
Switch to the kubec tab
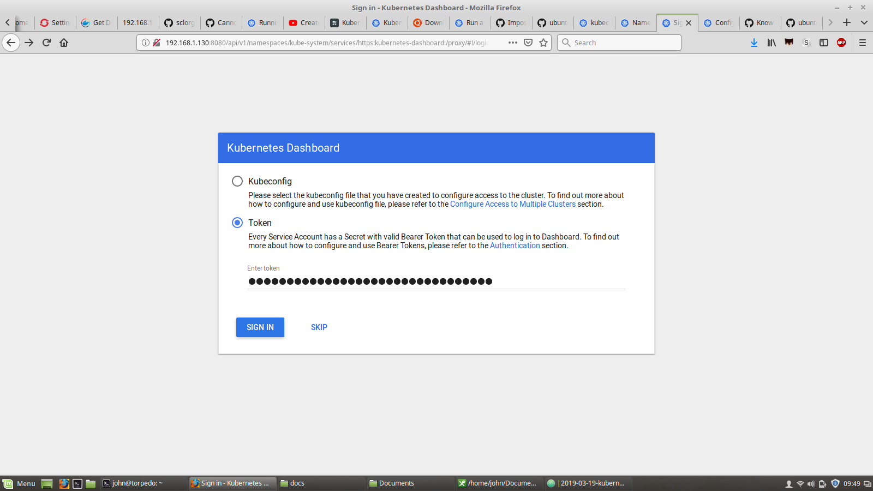click(x=594, y=22)
